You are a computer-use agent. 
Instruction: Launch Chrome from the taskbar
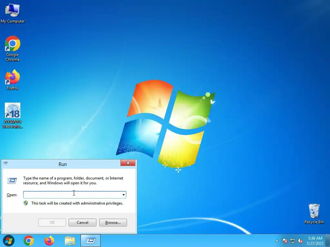click(x=29, y=241)
